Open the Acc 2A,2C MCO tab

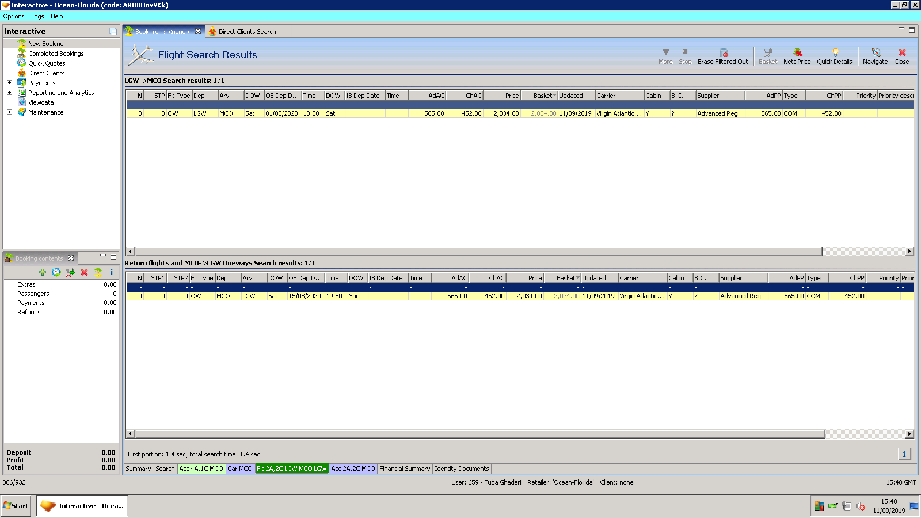coord(353,469)
